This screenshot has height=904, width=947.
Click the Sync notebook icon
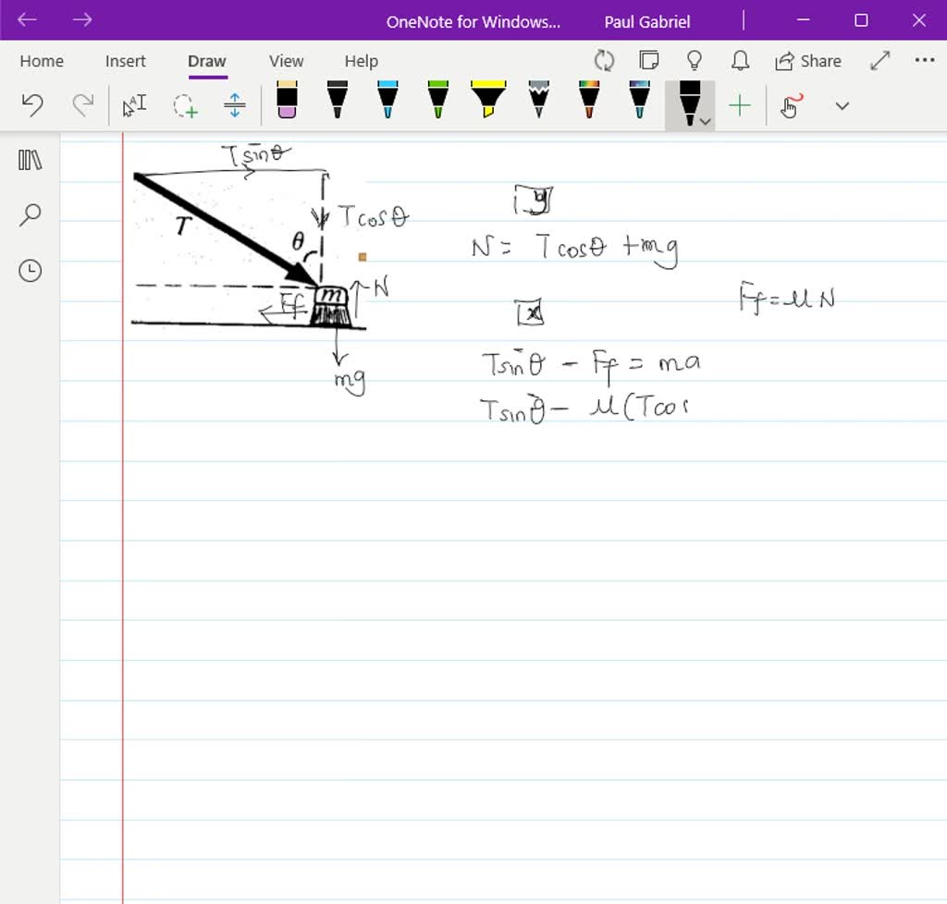point(604,60)
